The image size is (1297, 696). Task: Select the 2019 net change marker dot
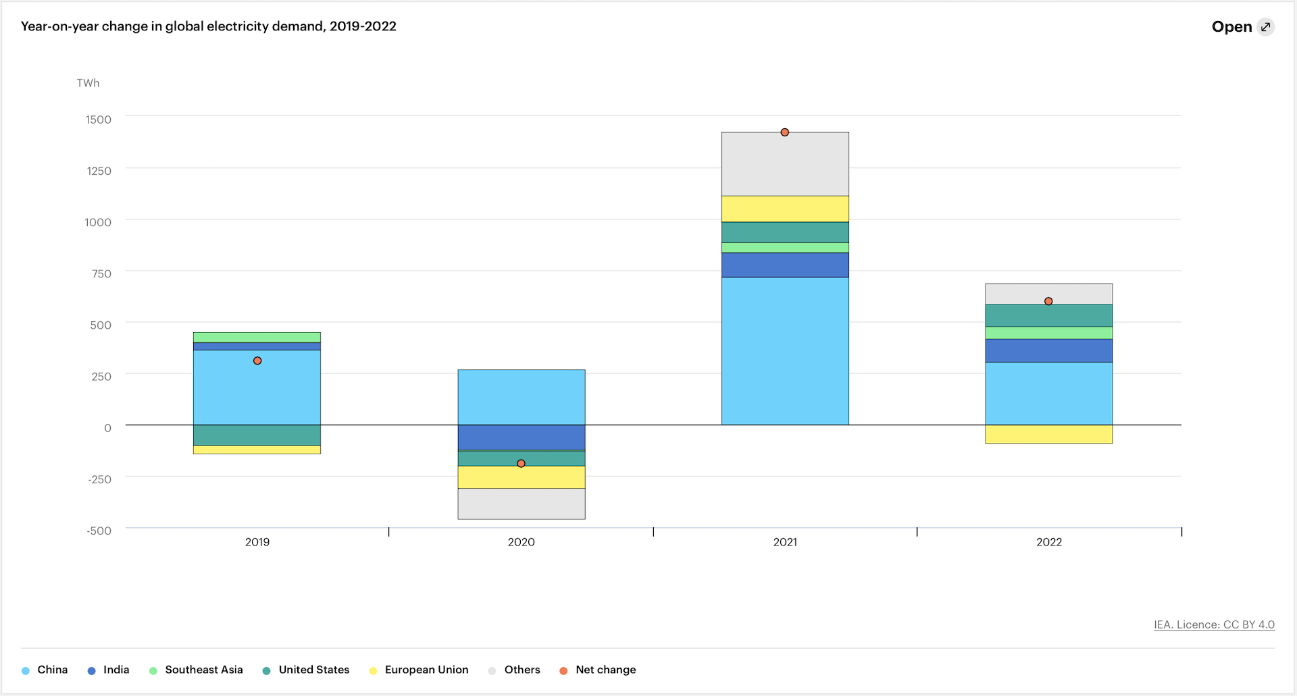(x=257, y=361)
